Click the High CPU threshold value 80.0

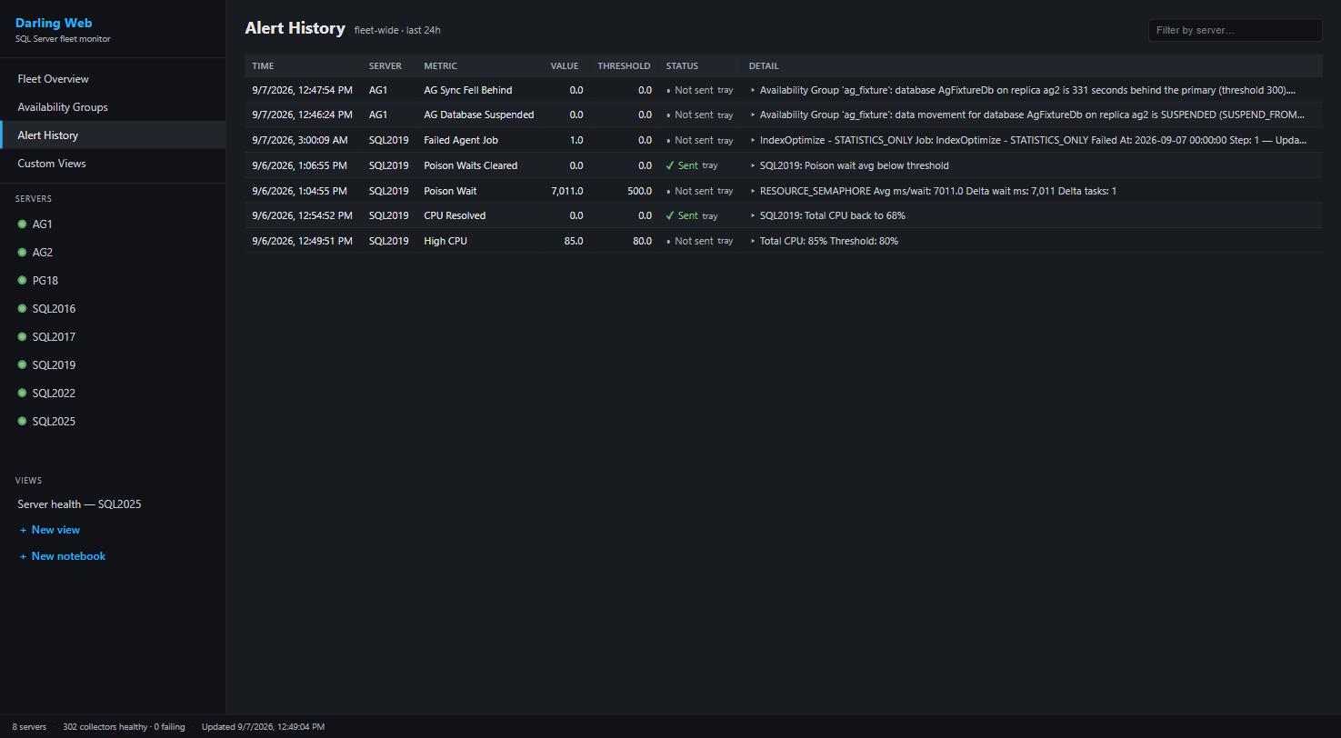tap(642, 241)
